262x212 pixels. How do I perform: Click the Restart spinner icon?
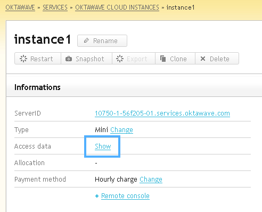[x=23, y=59]
